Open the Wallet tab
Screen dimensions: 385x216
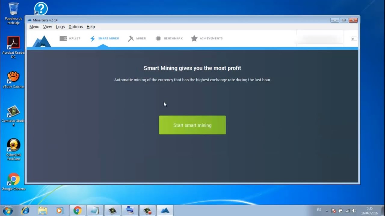[70, 38]
